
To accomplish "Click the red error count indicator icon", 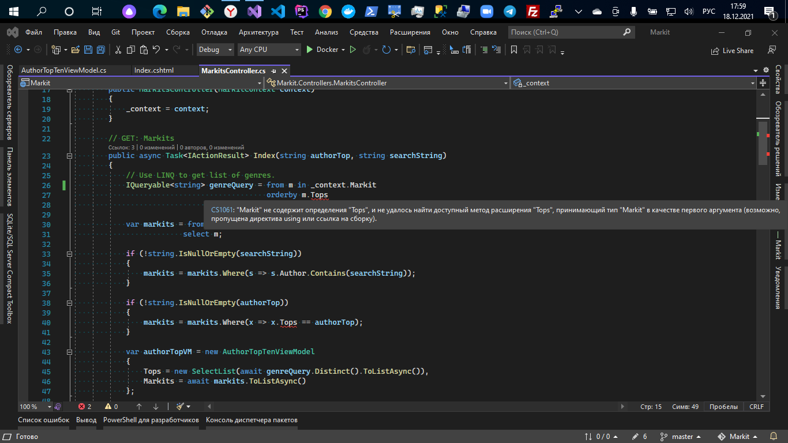I will click(81, 407).
